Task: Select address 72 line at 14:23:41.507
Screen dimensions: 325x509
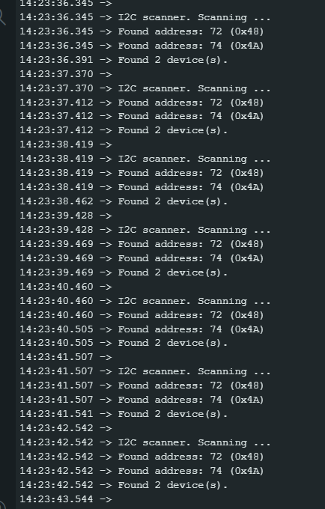Action: point(142,385)
